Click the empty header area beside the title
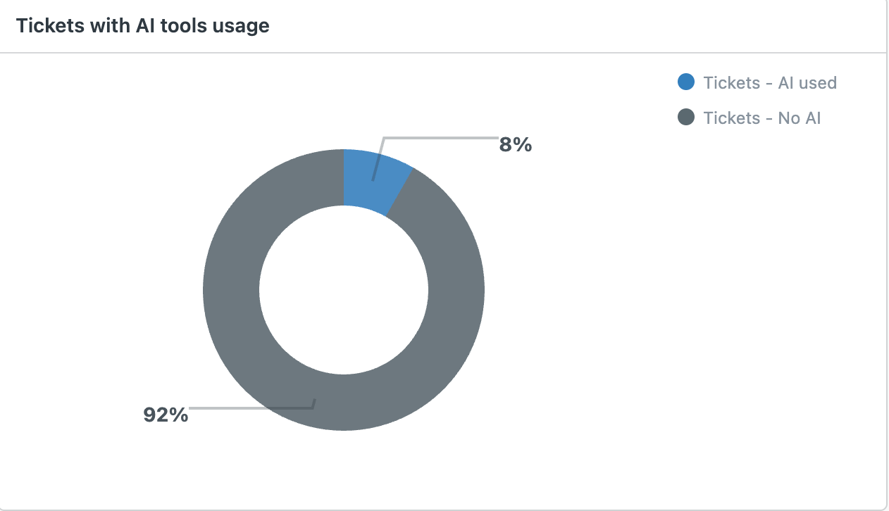 pos(578,26)
